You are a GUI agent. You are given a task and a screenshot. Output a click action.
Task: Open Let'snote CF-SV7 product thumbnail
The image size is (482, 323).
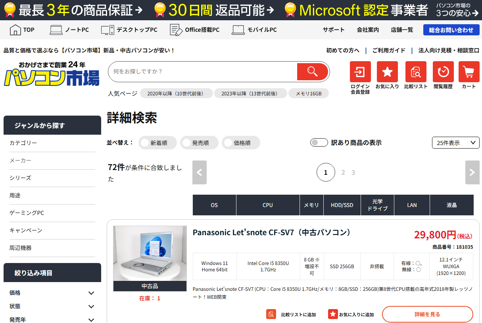150,253
